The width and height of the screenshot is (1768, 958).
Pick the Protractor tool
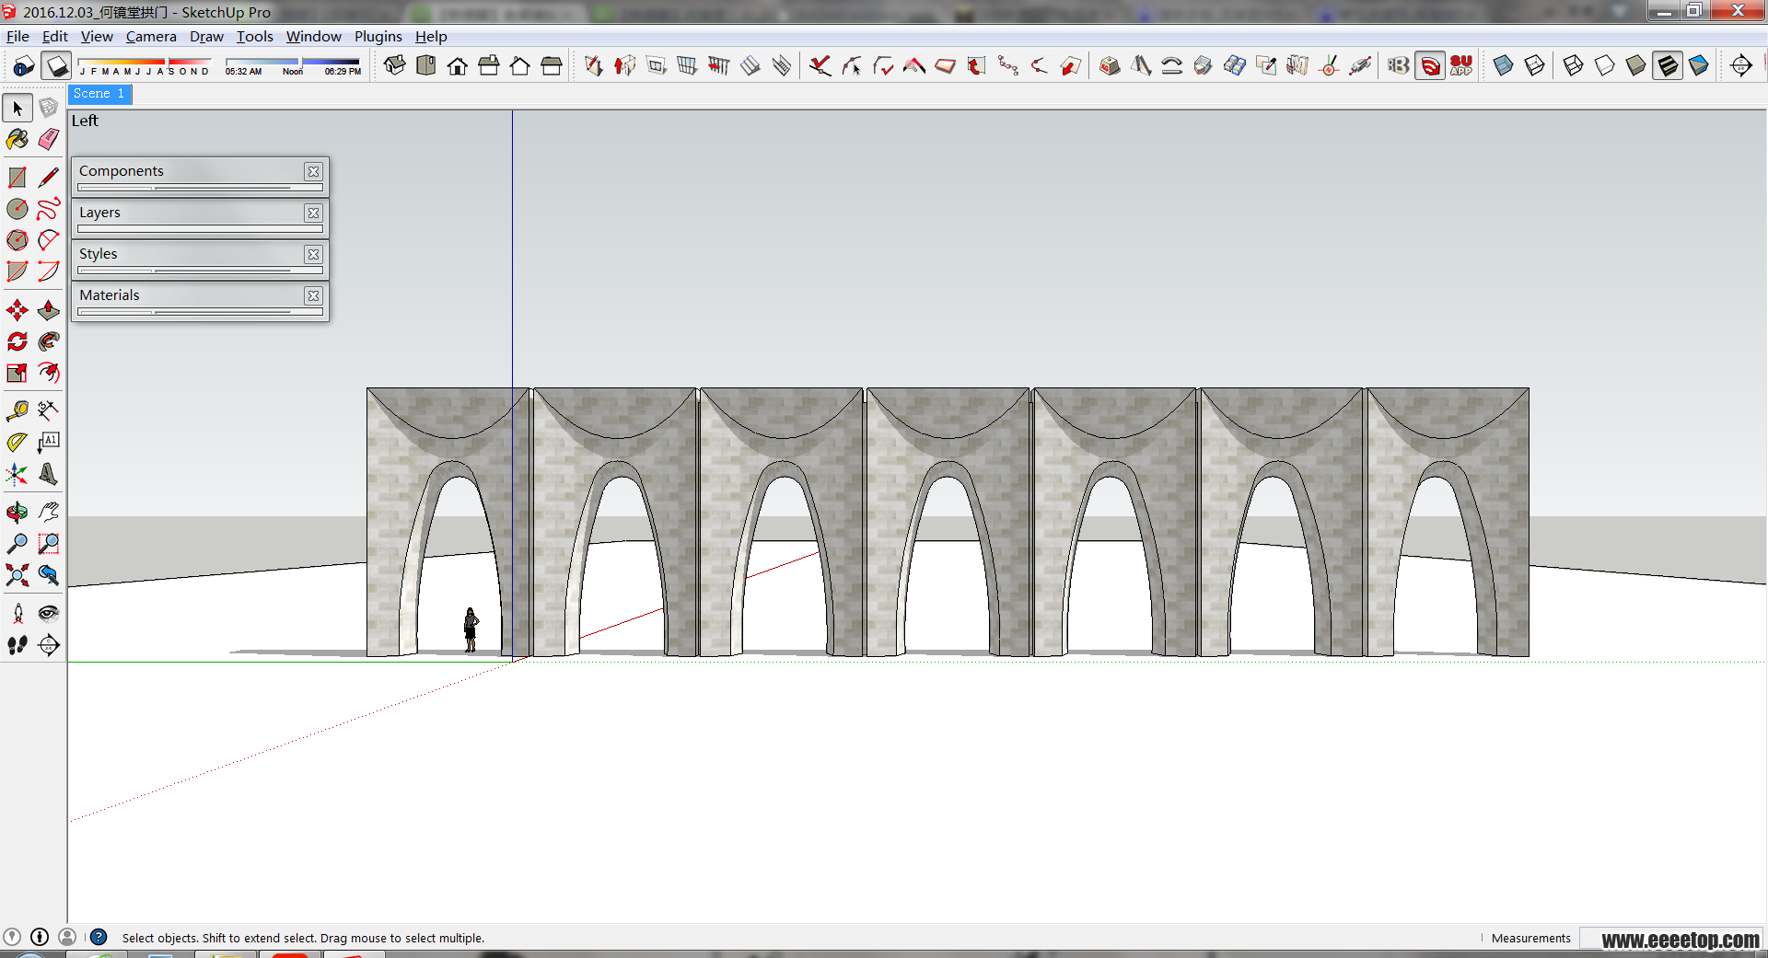click(17, 443)
